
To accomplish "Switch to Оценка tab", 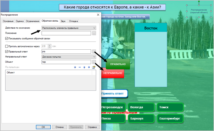I will pos(20,21).
